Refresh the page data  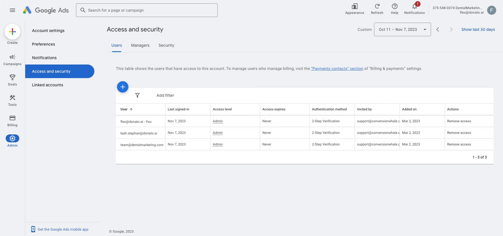coord(377,7)
